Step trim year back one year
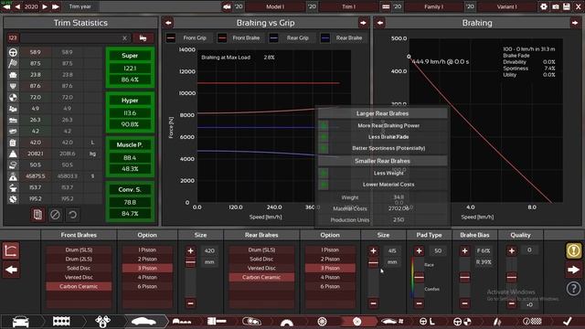The width and height of the screenshot is (585, 329). (17, 6)
